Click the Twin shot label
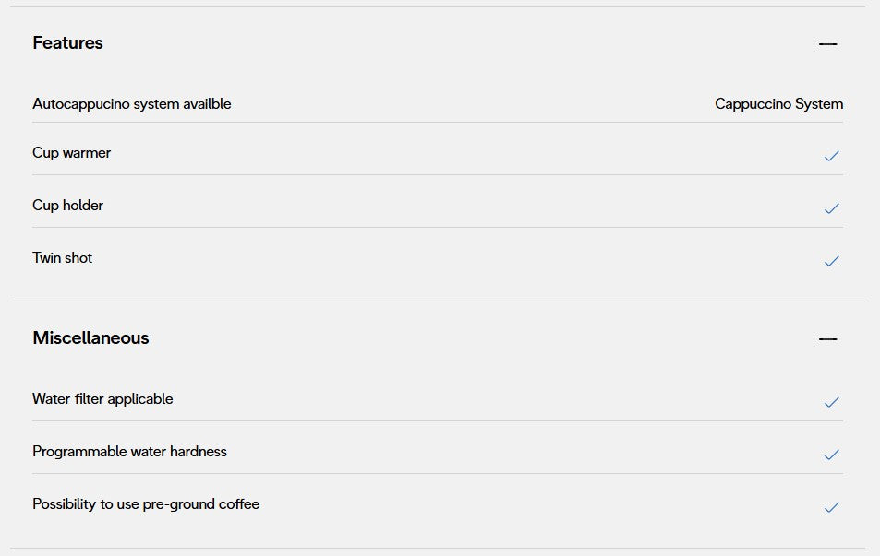 pyautogui.click(x=63, y=258)
